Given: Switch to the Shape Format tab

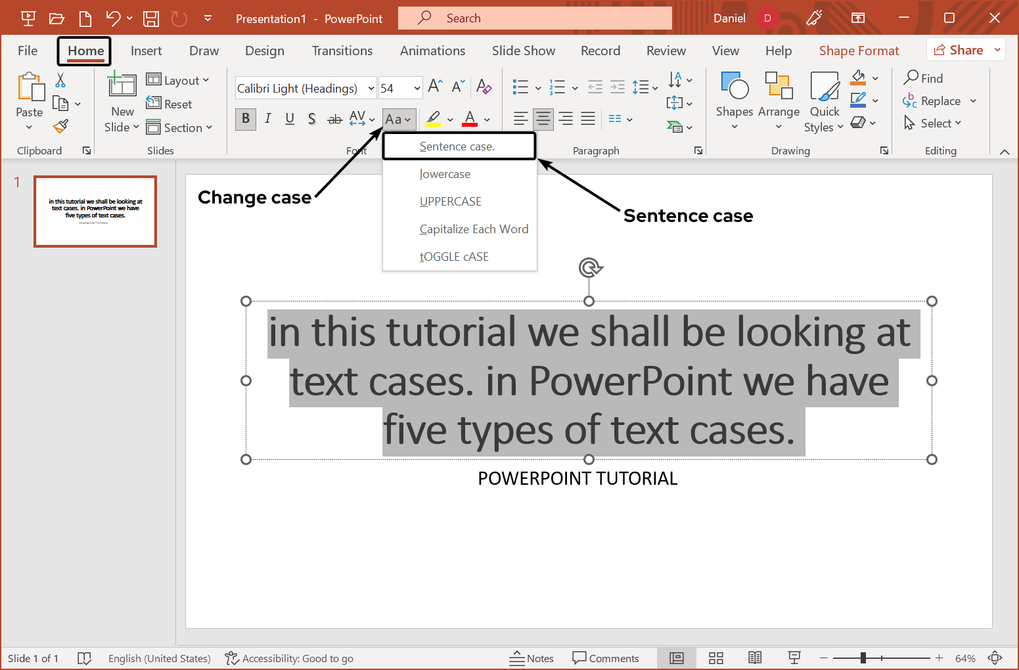Looking at the screenshot, I should coord(859,50).
